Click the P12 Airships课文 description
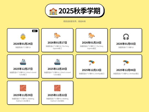 pyautogui.click(x=126, y=74)
